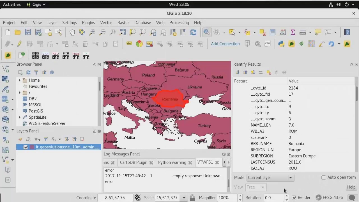Click Add Vector Layer in left sidebar
This screenshot has height=202, width=359.
pyautogui.click(x=5, y=68)
